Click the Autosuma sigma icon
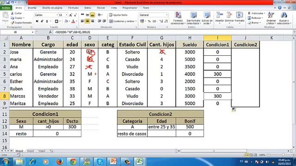 (249, 13)
